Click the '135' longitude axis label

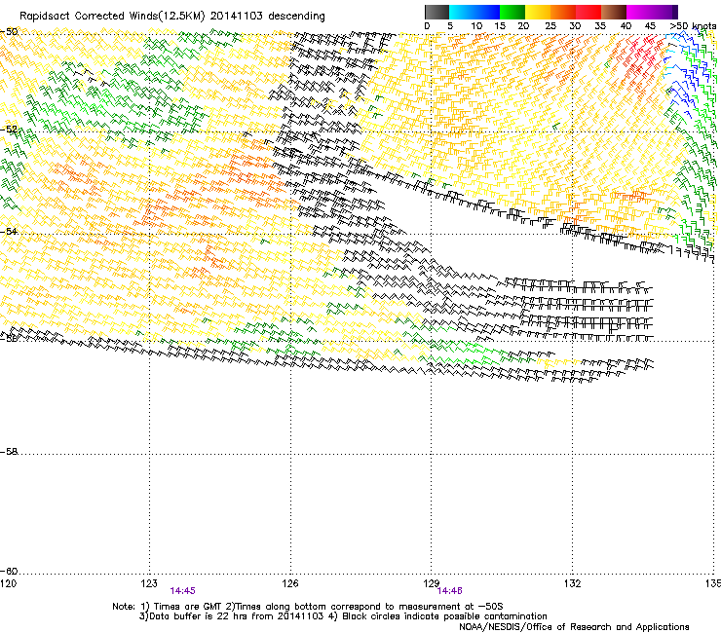(713, 583)
